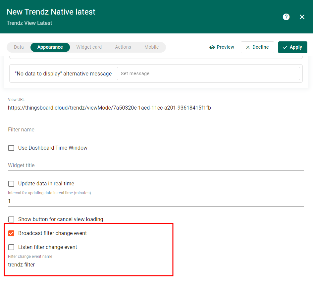The height and width of the screenshot is (286, 313).
Task: Edit the Filter change event name field
Action: click(156, 265)
